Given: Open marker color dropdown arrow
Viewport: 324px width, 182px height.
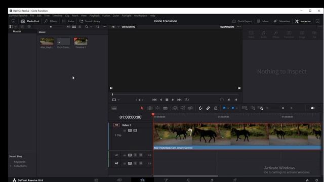Looking at the screenshot, I should pos(236,108).
